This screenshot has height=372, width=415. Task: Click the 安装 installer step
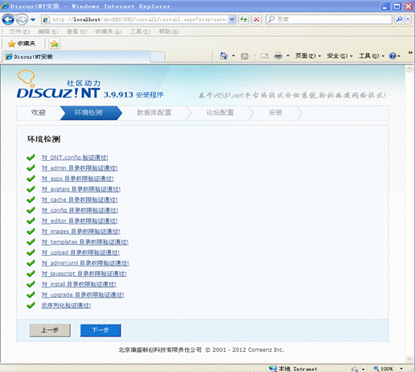tap(276, 113)
